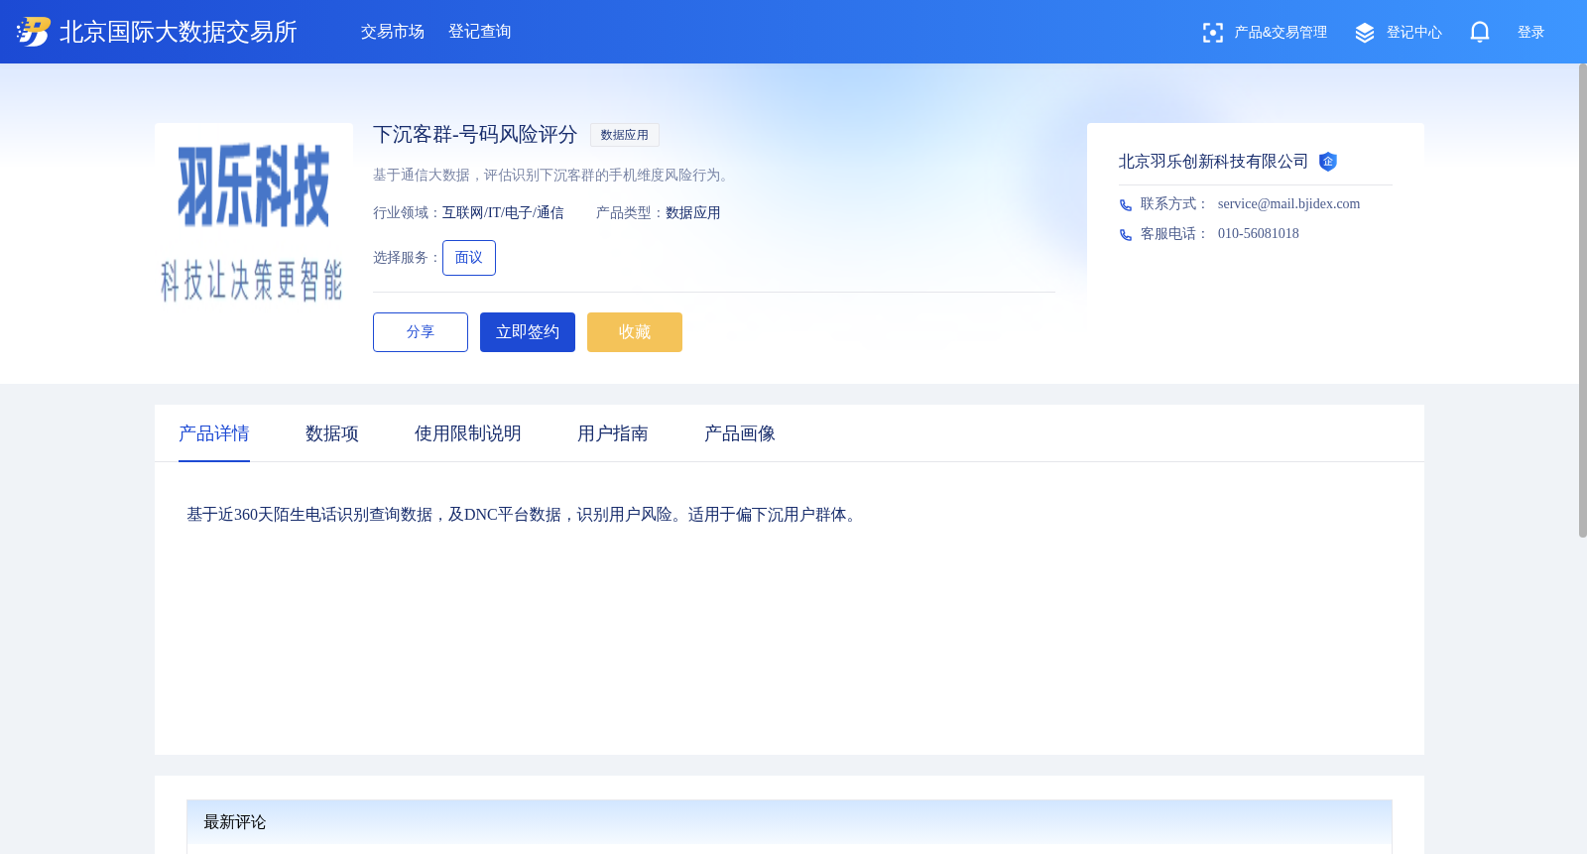
Task: Open the 登记查询 menu
Action: tap(480, 32)
